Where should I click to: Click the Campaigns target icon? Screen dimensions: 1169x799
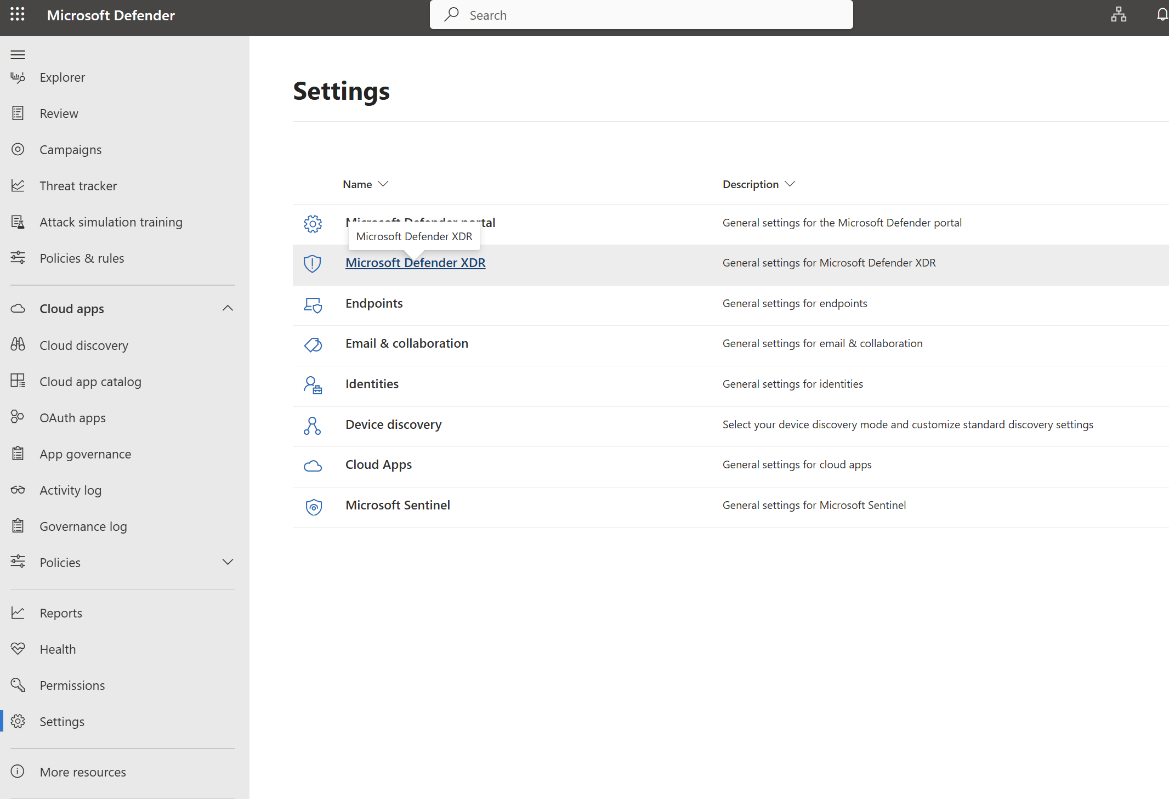pos(18,150)
